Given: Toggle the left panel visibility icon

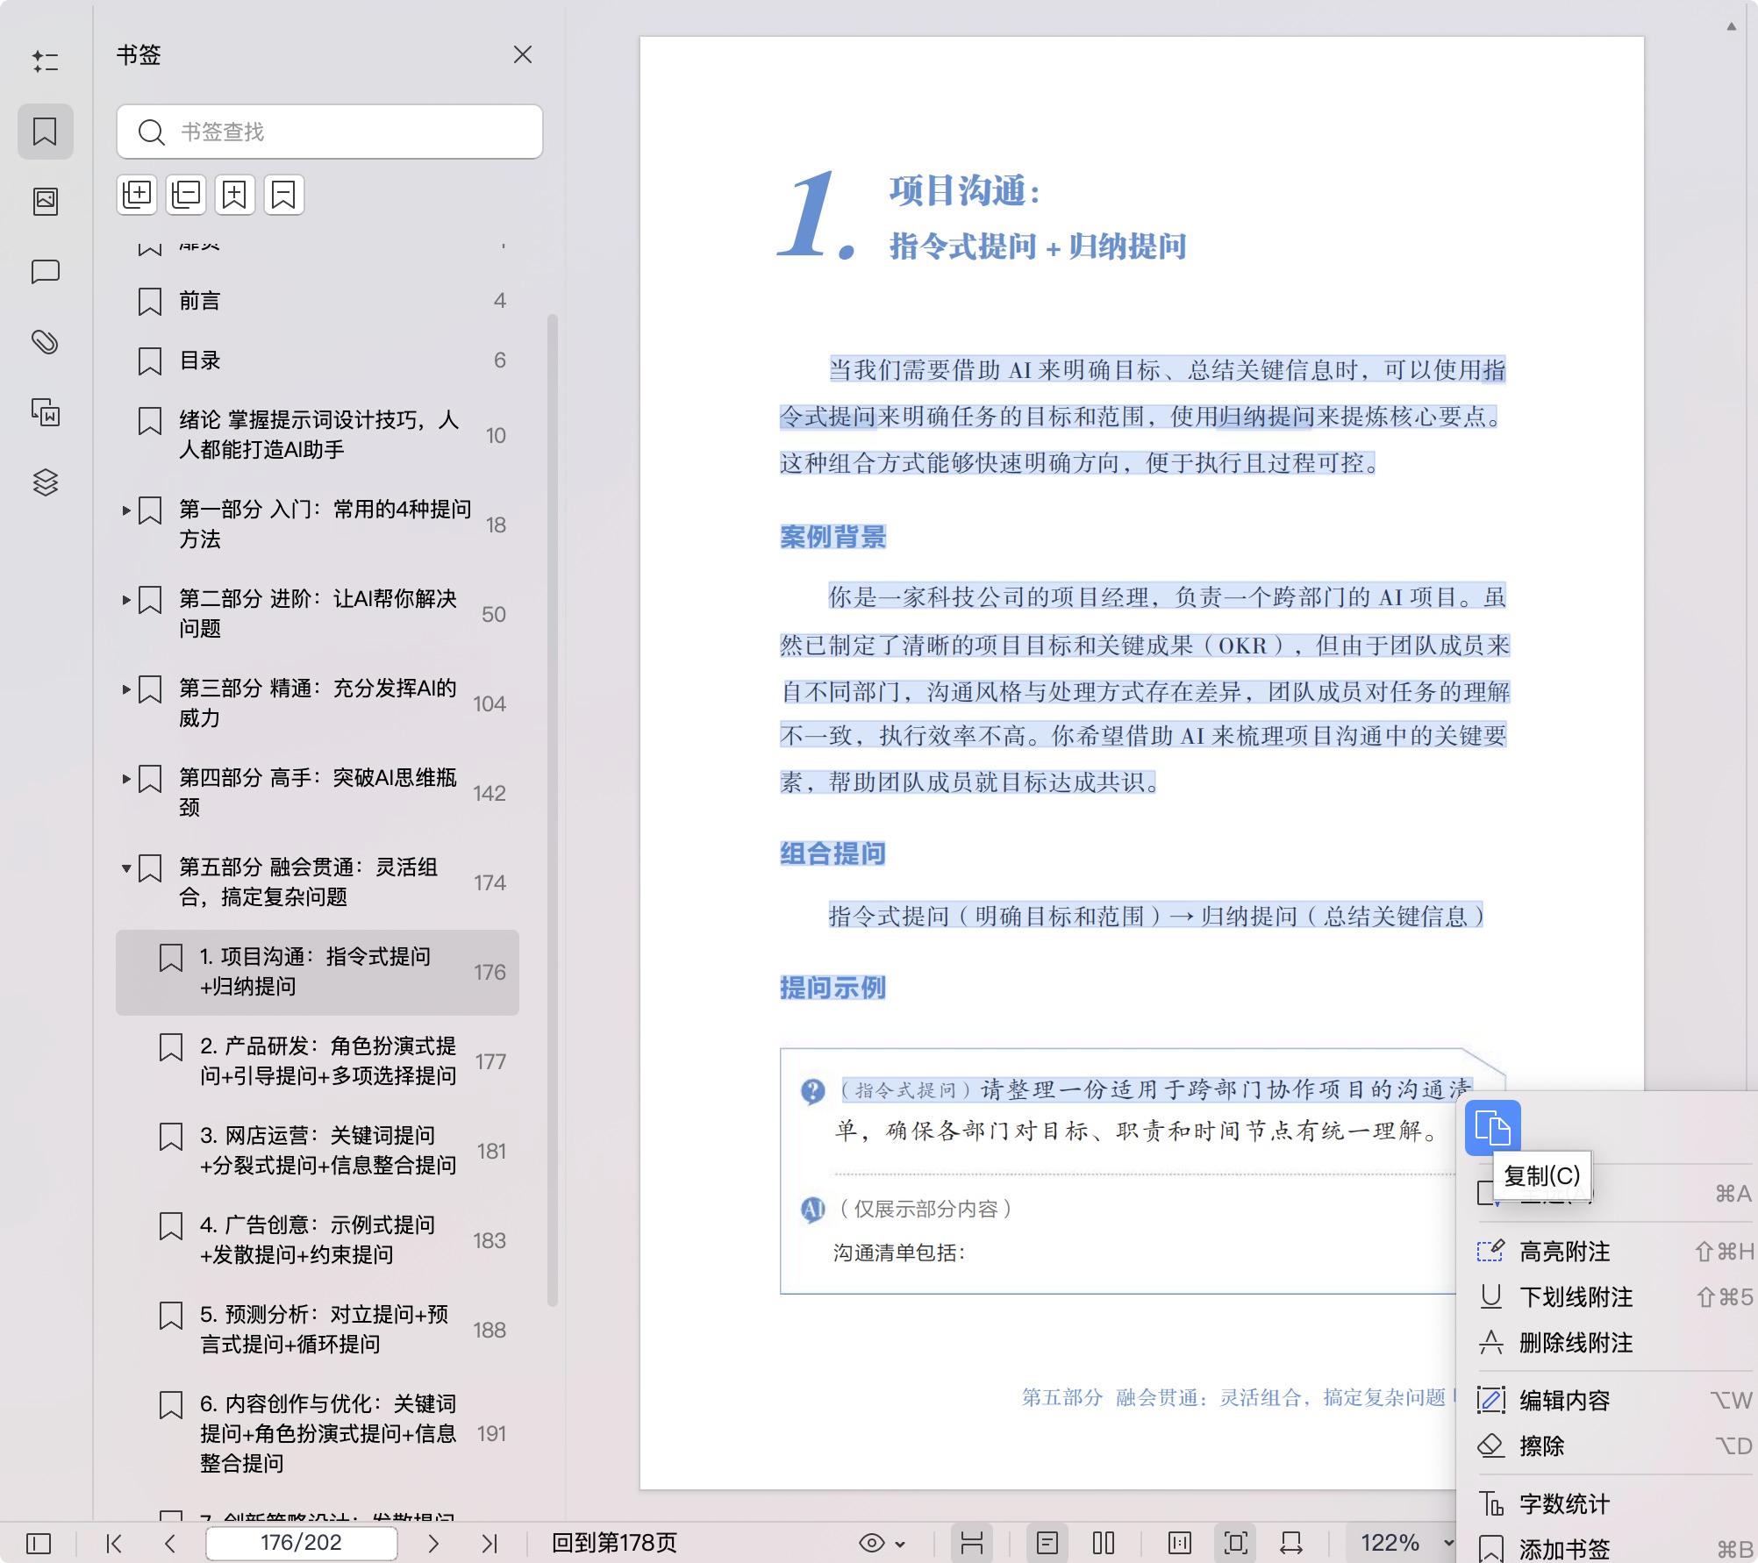Looking at the screenshot, I should click(39, 1543).
